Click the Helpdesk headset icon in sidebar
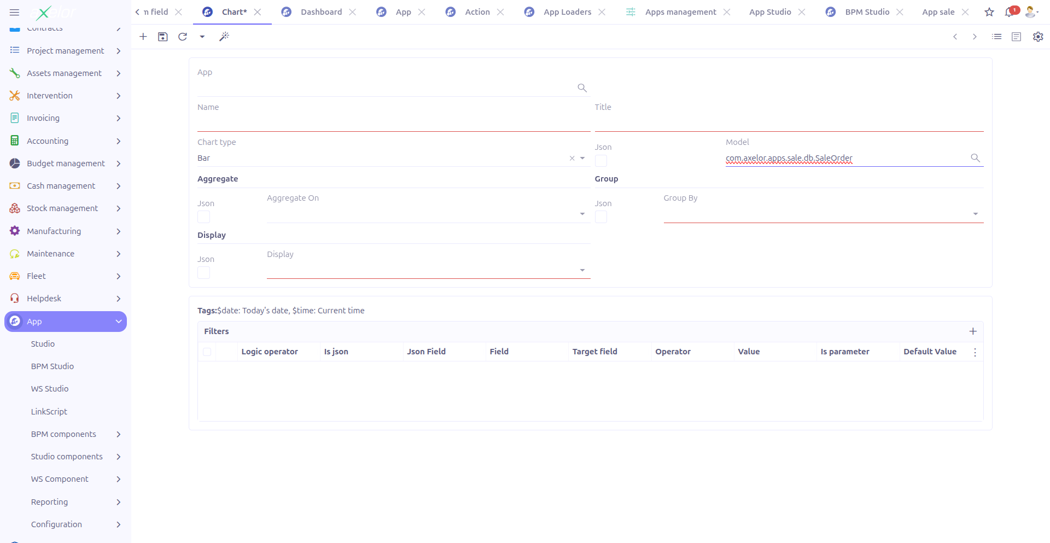 [x=15, y=298]
